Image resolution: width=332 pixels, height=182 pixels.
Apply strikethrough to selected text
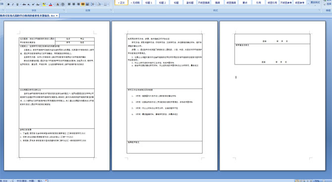(x=24, y=4)
